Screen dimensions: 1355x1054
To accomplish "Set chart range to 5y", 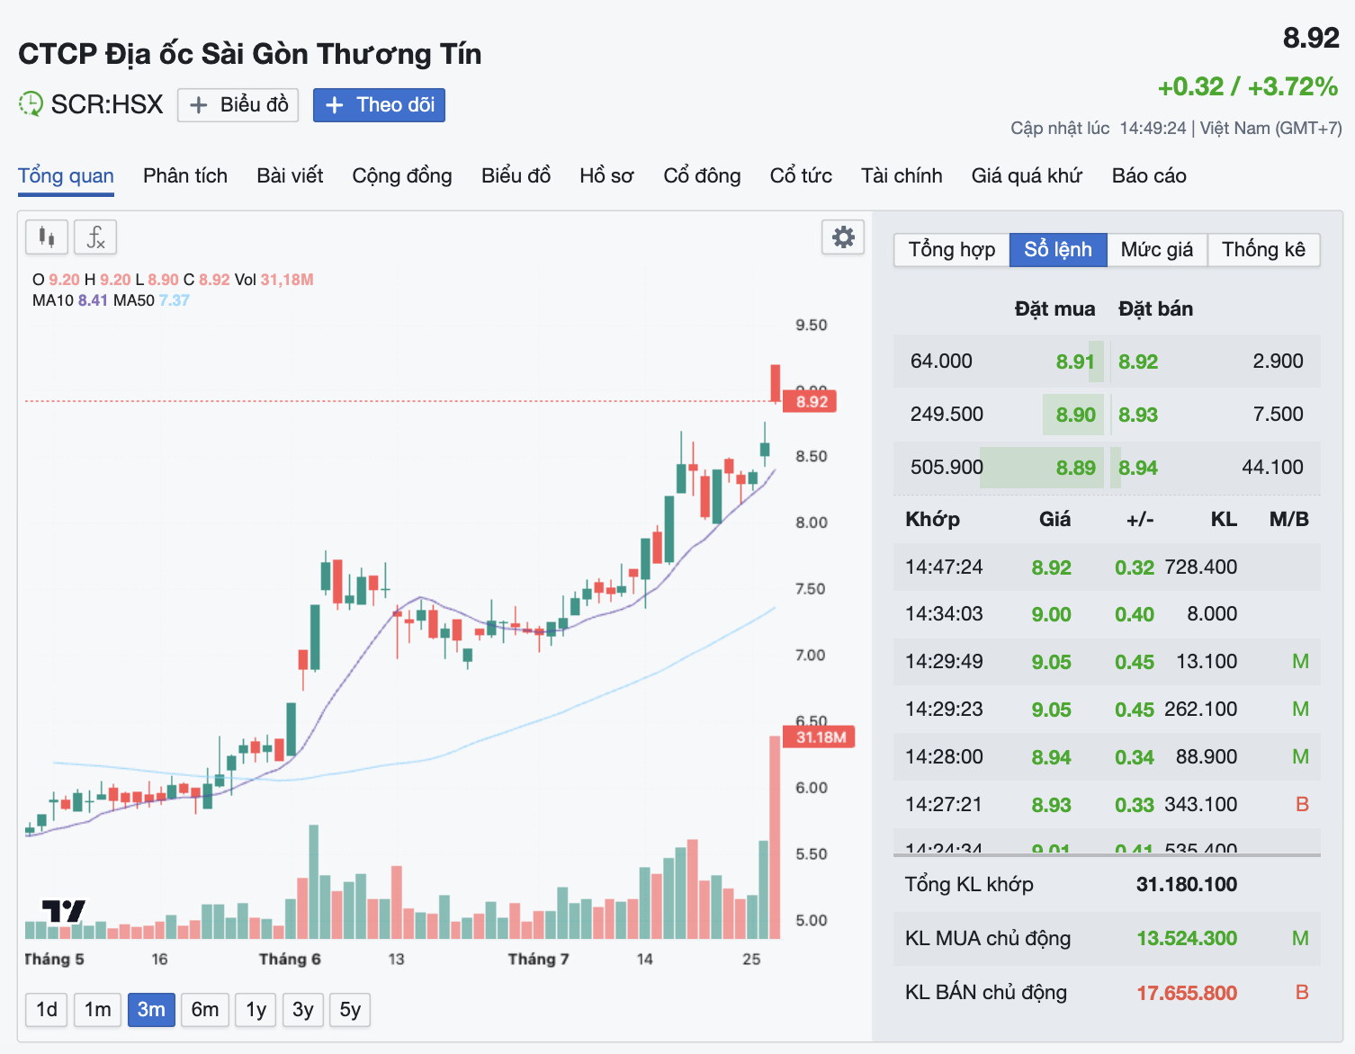I will pyautogui.click(x=350, y=1010).
